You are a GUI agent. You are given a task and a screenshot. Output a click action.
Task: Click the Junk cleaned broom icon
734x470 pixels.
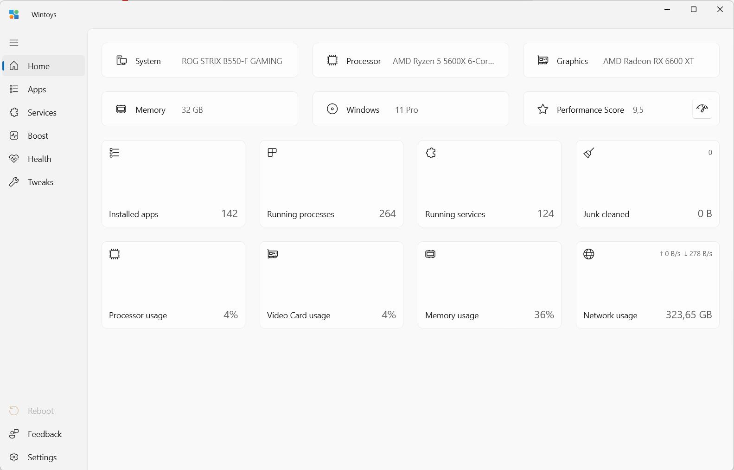click(x=589, y=153)
